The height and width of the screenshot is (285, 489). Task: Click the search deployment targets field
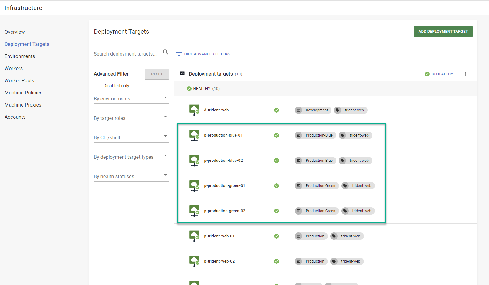tap(127, 54)
